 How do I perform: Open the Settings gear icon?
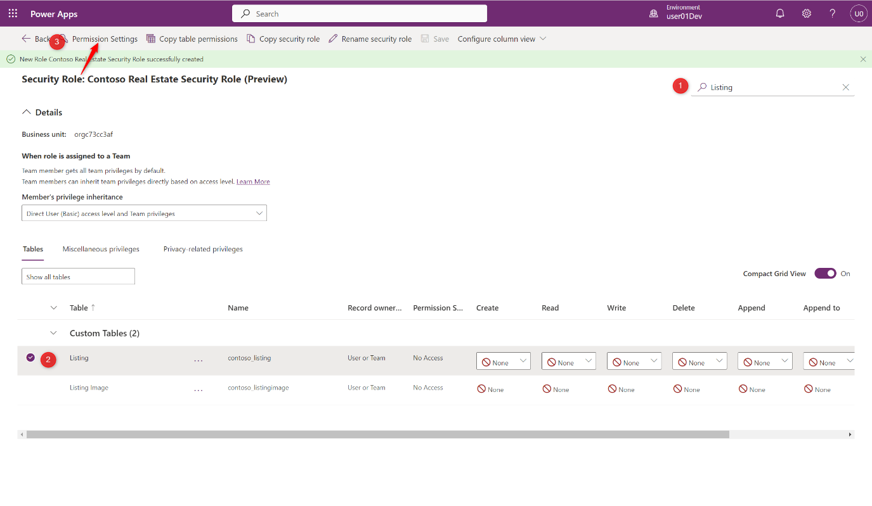[806, 13]
